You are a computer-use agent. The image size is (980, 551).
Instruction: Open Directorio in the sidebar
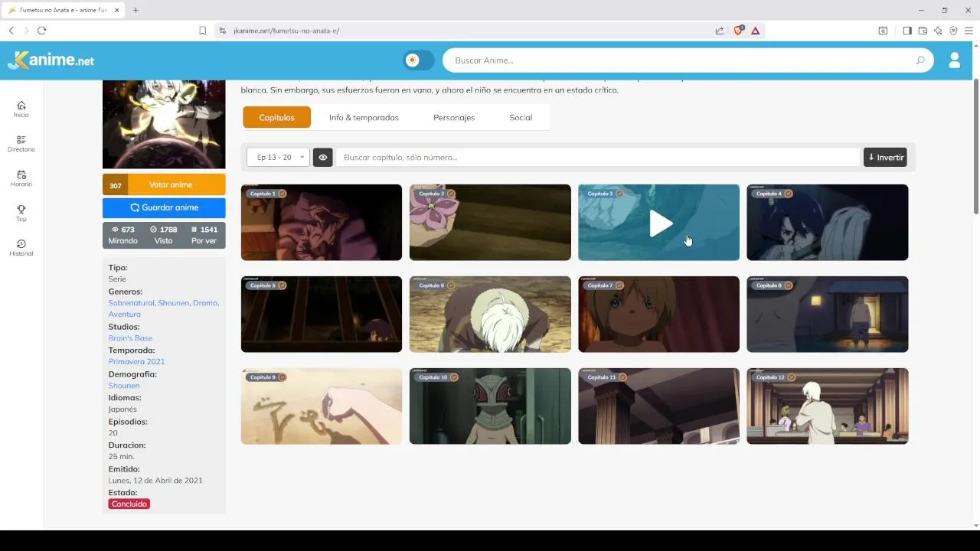(21, 144)
